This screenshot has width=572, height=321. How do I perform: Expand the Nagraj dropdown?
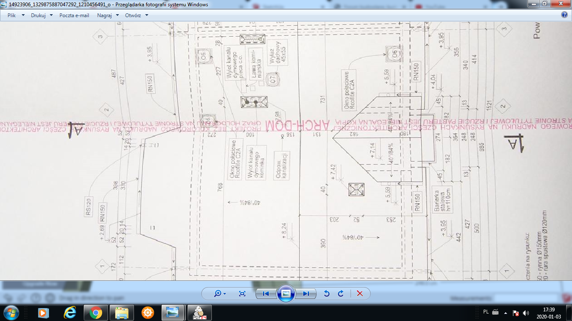108,15
